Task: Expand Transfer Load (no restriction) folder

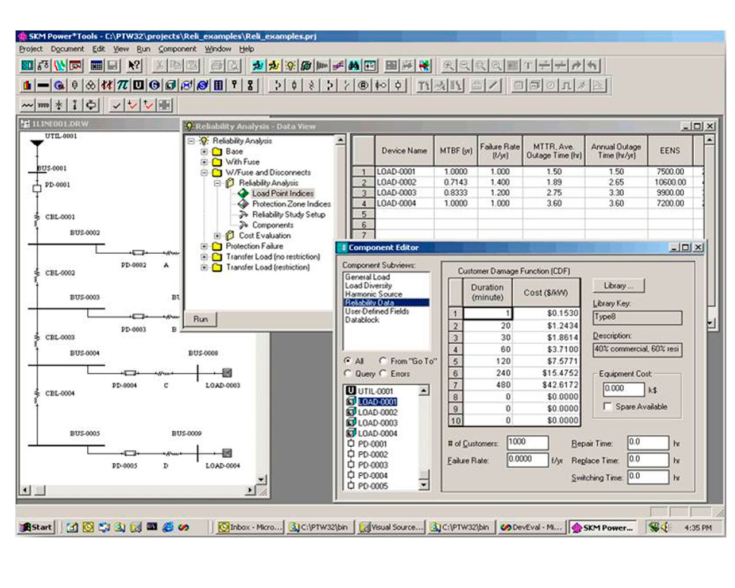Action: click(x=204, y=257)
